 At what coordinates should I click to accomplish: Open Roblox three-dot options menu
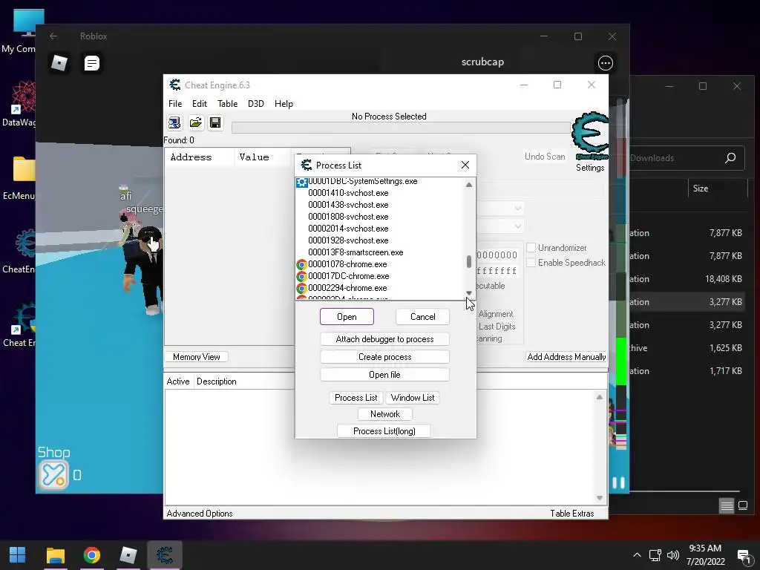(606, 63)
